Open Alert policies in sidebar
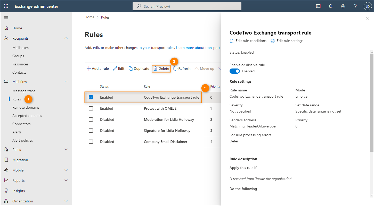 [23, 140]
